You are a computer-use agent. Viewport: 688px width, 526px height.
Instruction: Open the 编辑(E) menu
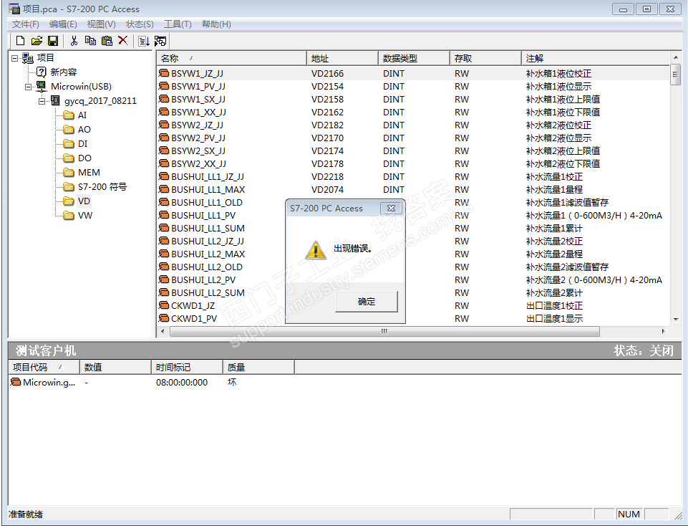pyautogui.click(x=63, y=24)
